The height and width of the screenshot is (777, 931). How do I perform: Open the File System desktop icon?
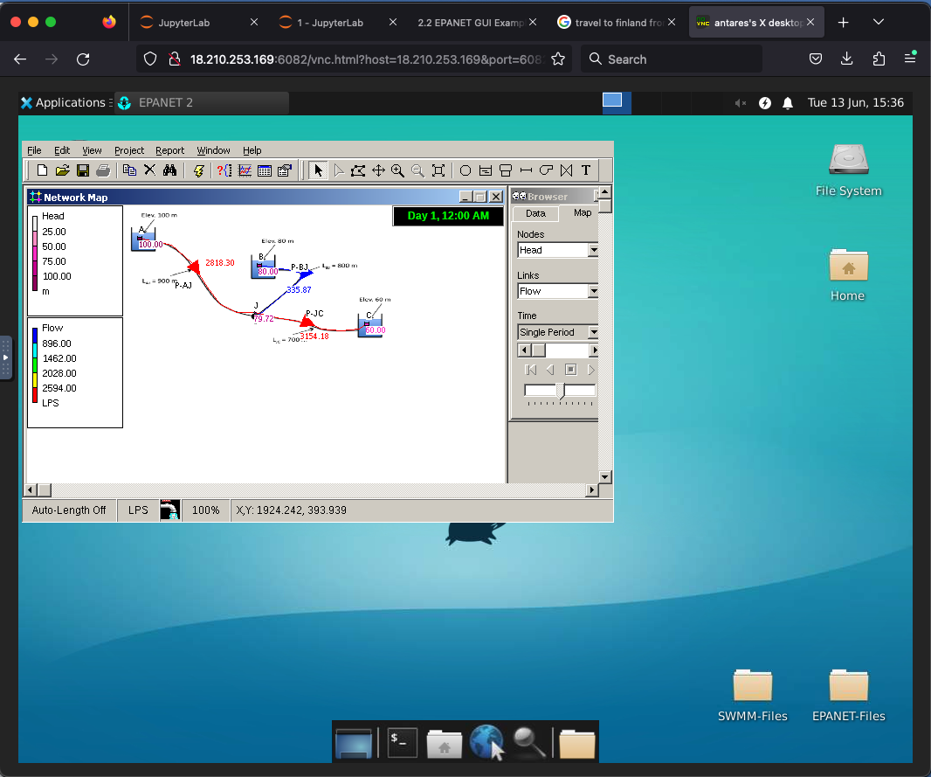(849, 170)
